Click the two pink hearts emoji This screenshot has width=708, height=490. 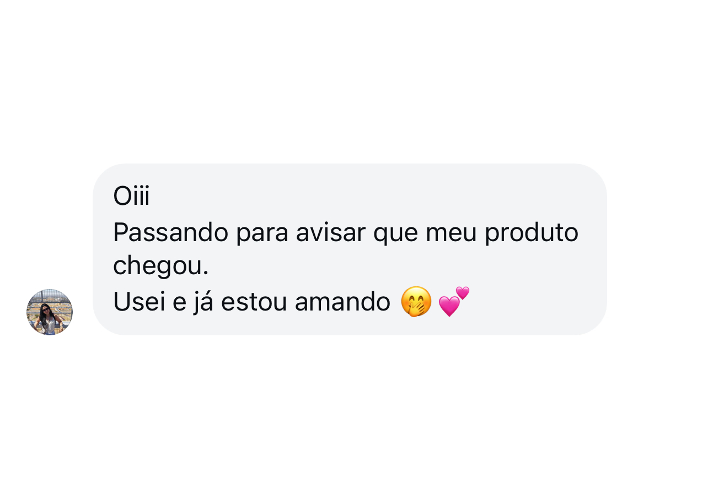(454, 302)
